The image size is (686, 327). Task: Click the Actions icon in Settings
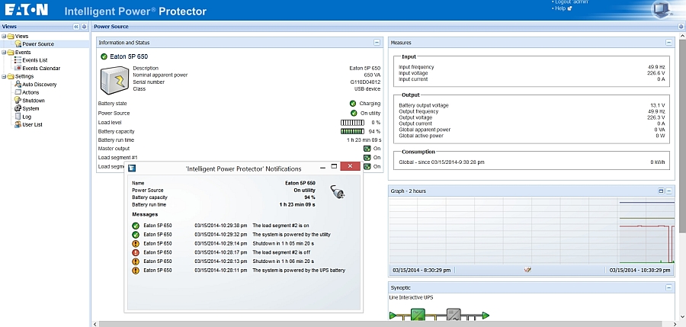click(x=18, y=92)
